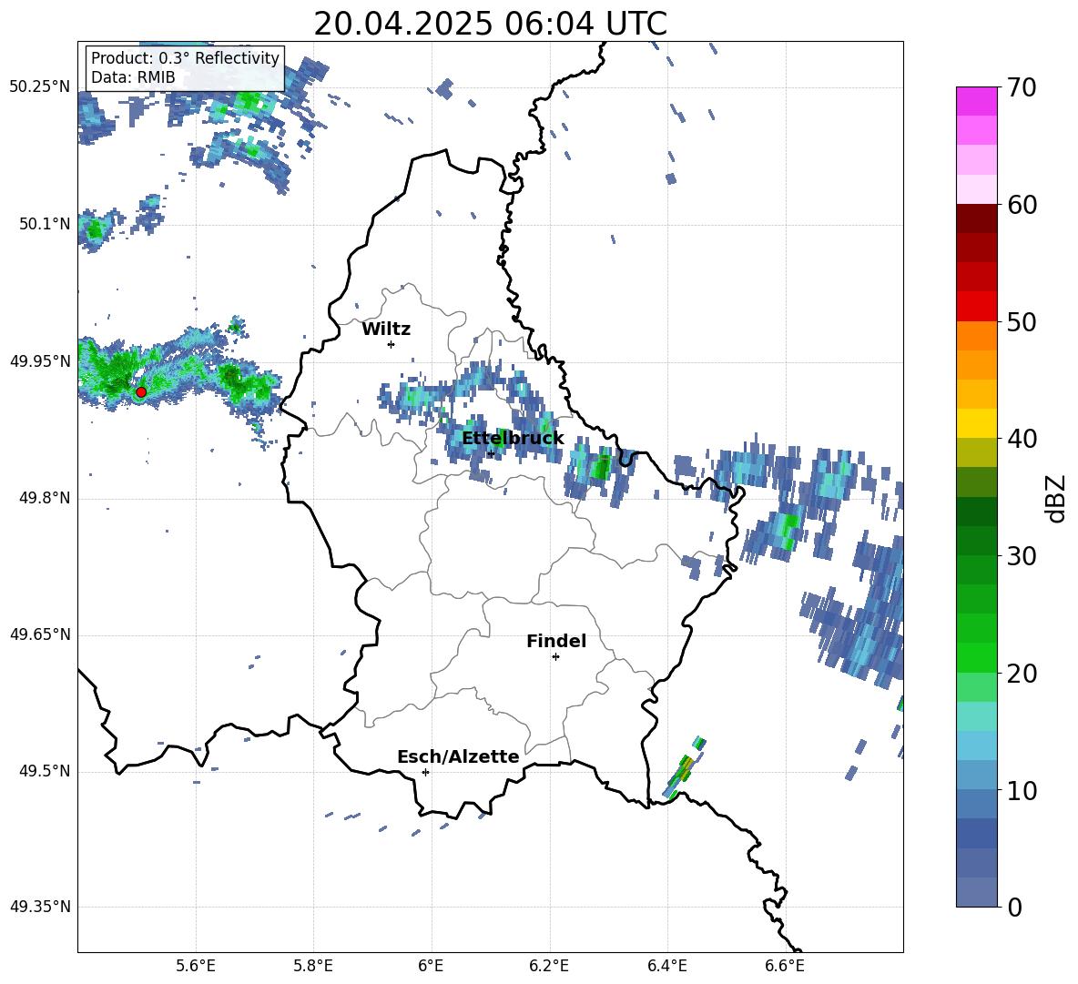Pick the magenta swatch near 70 dBZ
Screen dimensions: 1078x984
976,101
